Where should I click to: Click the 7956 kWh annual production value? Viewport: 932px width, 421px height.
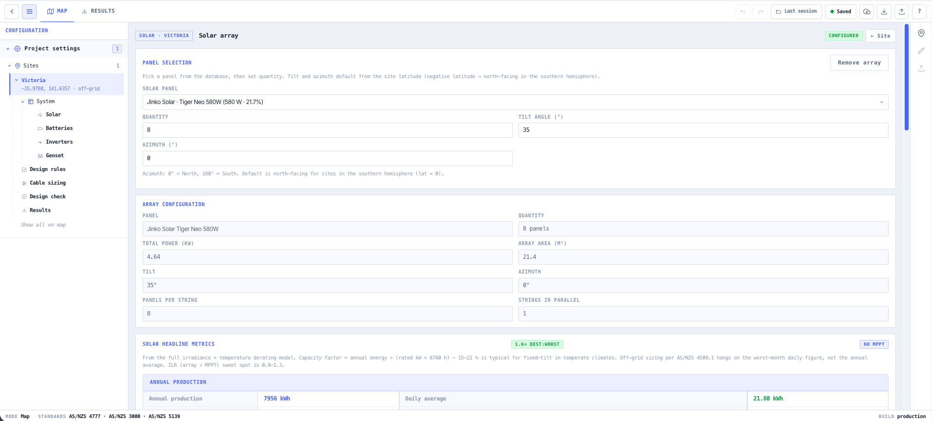pos(277,399)
